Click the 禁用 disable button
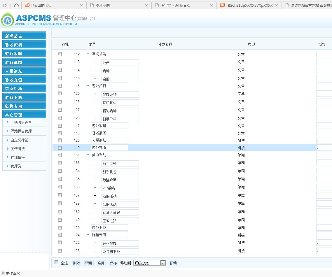Viewport: 332px width, 277px height. 89,263
